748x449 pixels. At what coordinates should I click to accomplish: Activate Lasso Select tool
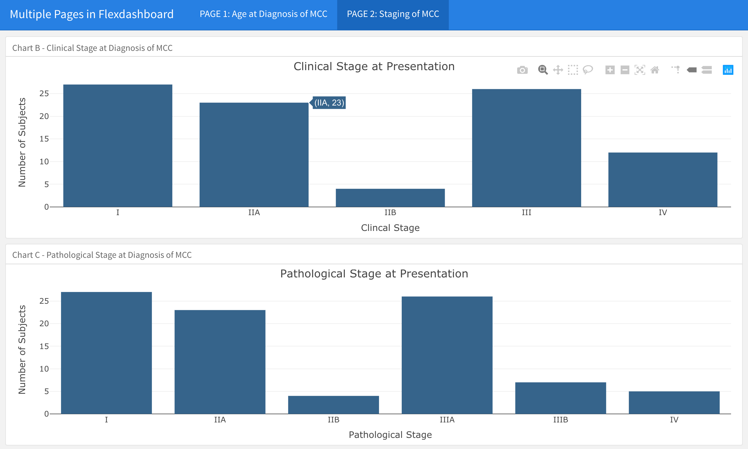(x=588, y=70)
